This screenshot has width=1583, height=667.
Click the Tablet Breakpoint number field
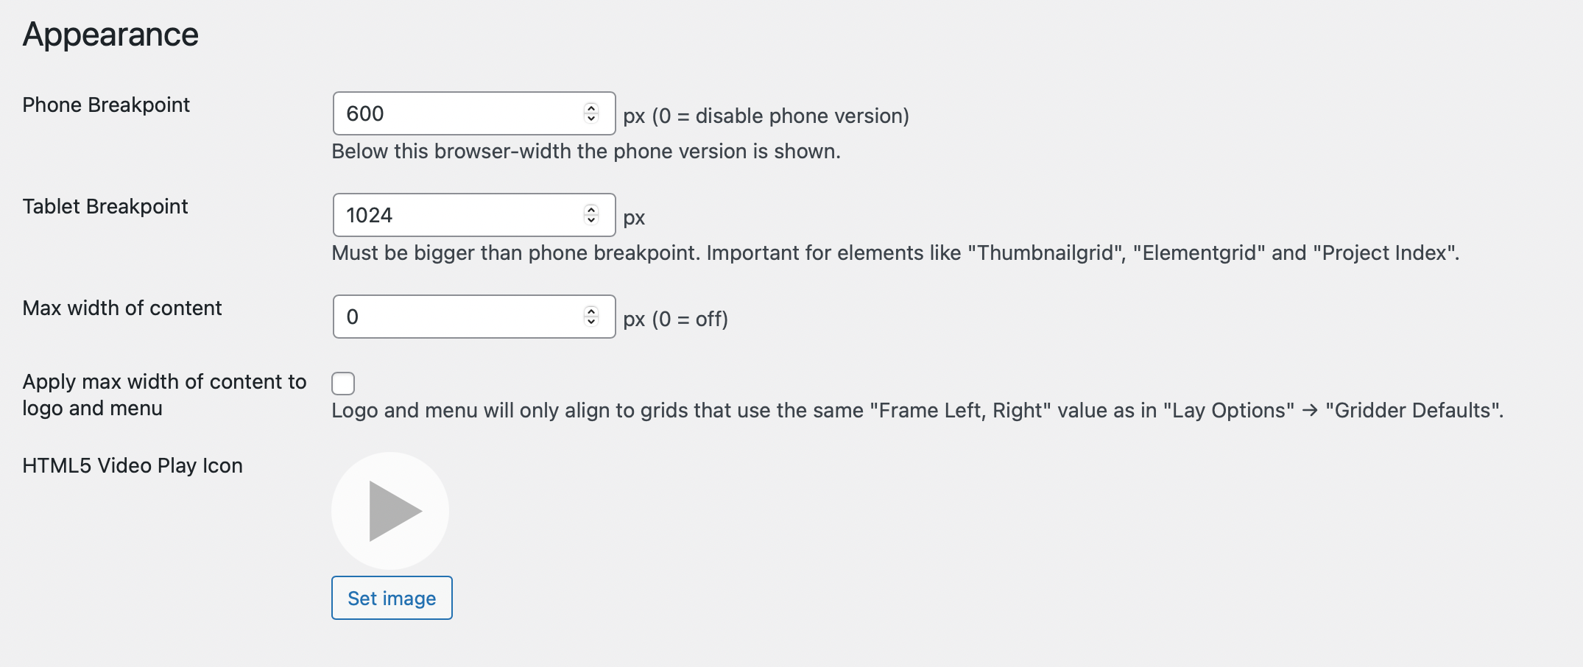point(456,215)
